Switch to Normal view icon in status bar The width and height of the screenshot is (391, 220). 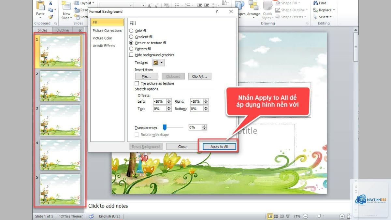pyautogui.click(x=270, y=216)
